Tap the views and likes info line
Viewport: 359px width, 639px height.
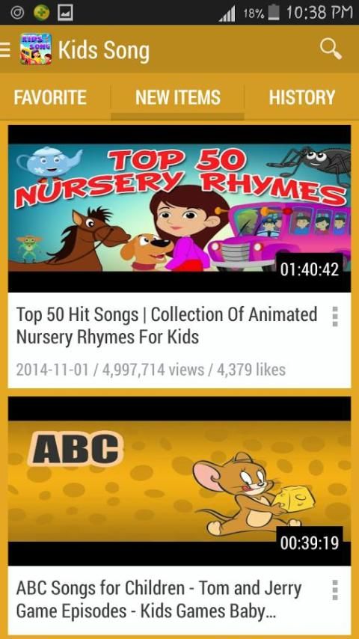tap(151, 370)
